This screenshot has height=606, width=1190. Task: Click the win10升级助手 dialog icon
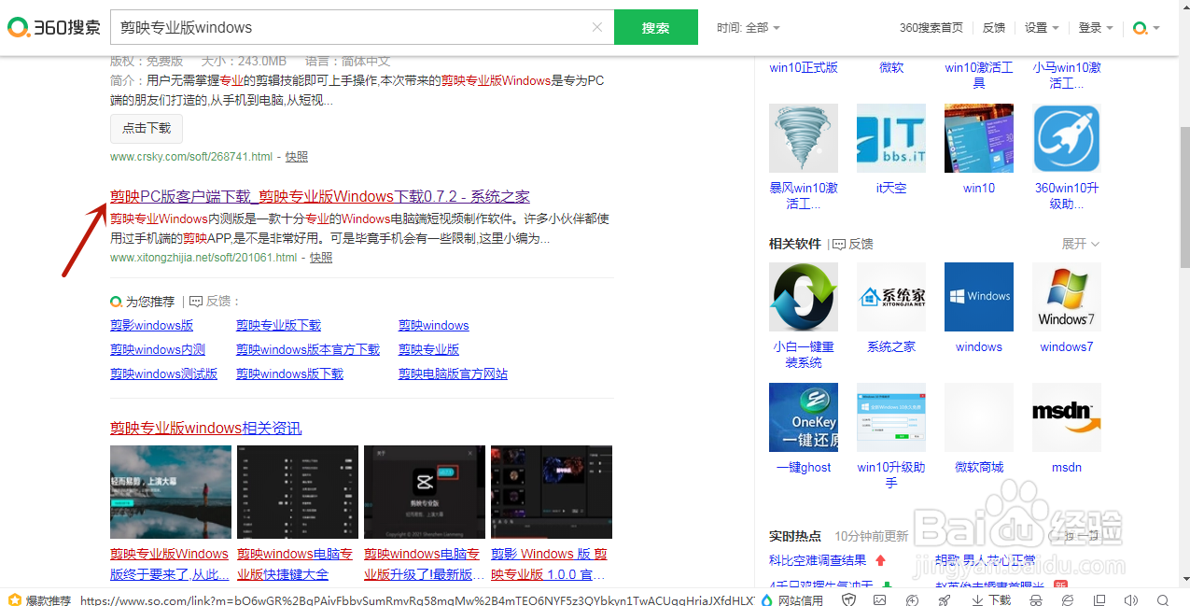tap(891, 417)
